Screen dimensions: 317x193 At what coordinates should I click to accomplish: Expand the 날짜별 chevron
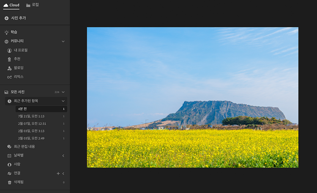pyautogui.click(x=63, y=155)
